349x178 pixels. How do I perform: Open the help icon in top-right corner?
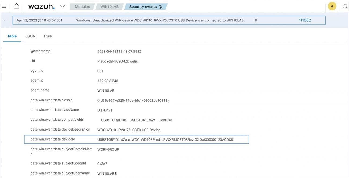click(345, 6)
